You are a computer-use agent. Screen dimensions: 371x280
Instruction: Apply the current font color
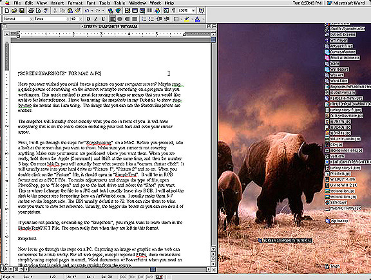click(198, 19)
